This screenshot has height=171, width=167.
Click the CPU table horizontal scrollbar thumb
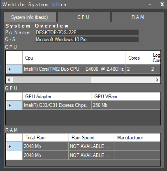click(52, 80)
